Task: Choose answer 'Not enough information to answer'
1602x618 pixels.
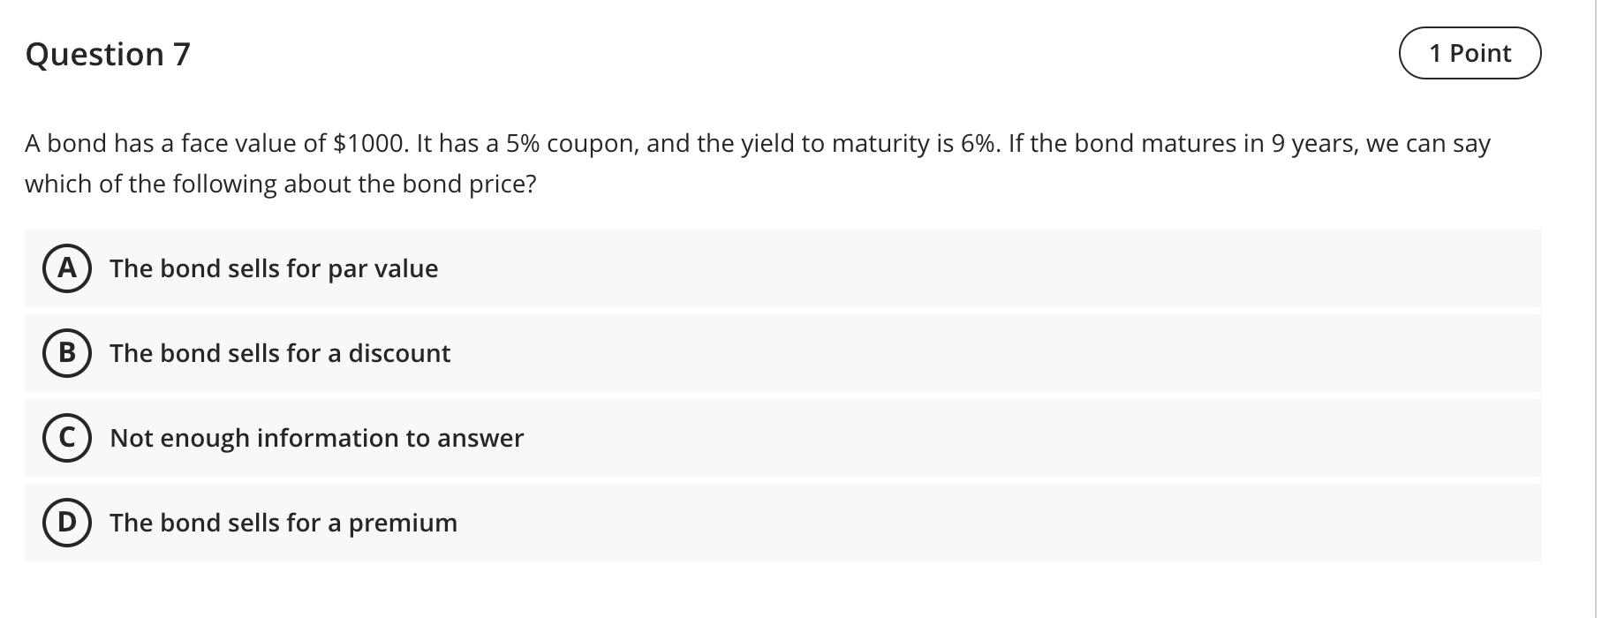Action: (316, 437)
